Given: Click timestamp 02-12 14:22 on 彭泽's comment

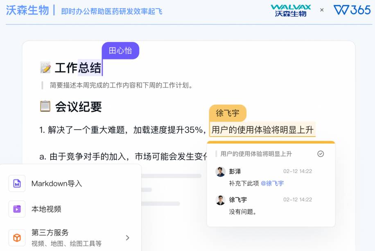Looking at the screenshot, I should [298, 171].
